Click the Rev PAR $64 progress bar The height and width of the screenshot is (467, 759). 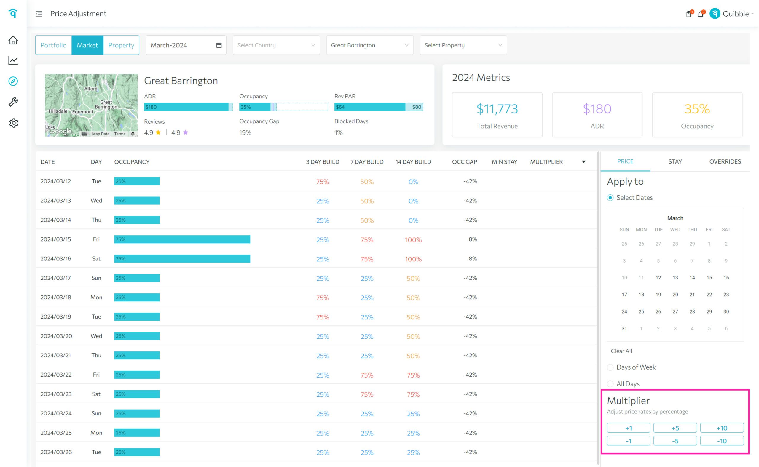coord(379,107)
